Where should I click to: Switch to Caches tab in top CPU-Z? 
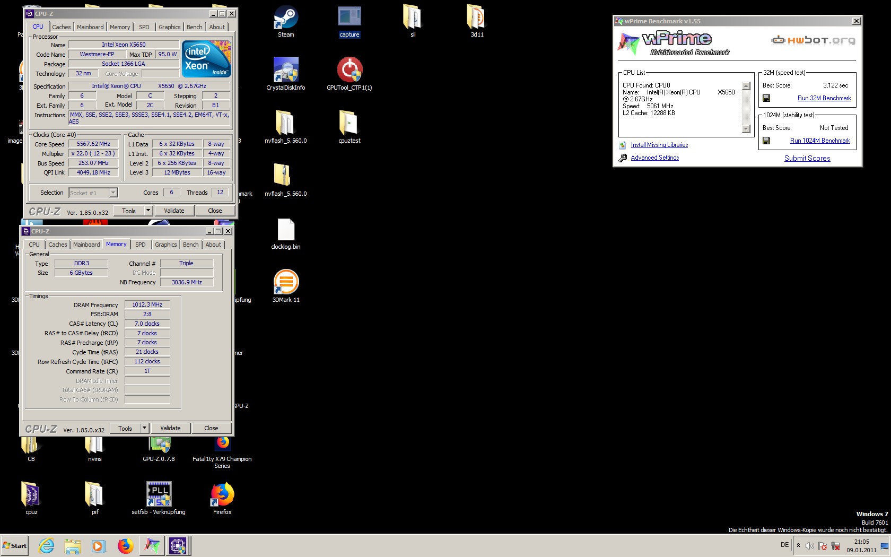coord(61,27)
